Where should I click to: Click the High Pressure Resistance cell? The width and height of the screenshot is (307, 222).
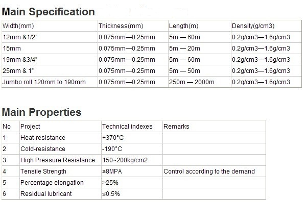tap(57, 160)
